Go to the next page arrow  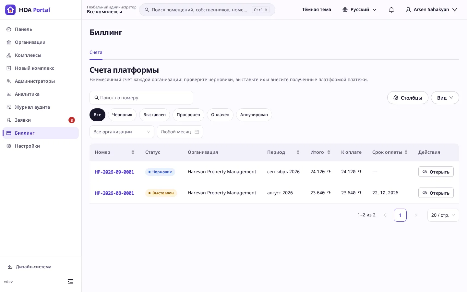click(416, 215)
